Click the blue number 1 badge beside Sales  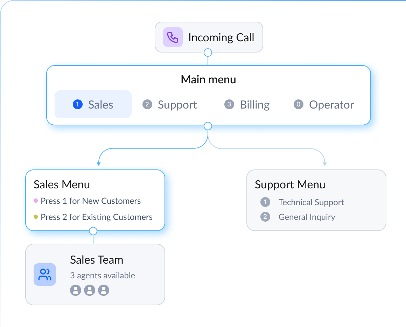coord(78,105)
